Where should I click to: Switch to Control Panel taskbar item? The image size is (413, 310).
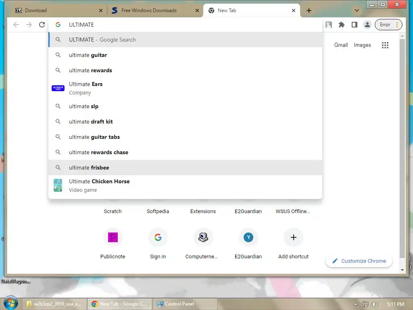pyautogui.click(x=185, y=304)
